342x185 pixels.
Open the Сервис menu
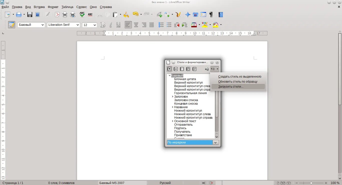pyautogui.click(x=82, y=7)
